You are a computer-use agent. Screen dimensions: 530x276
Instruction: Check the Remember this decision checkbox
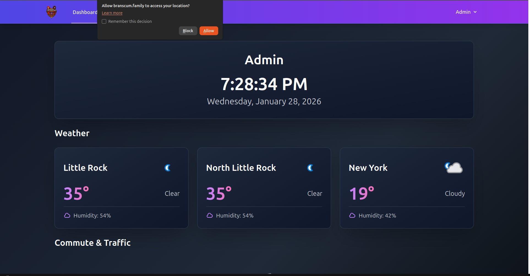click(x=104, y=21)
